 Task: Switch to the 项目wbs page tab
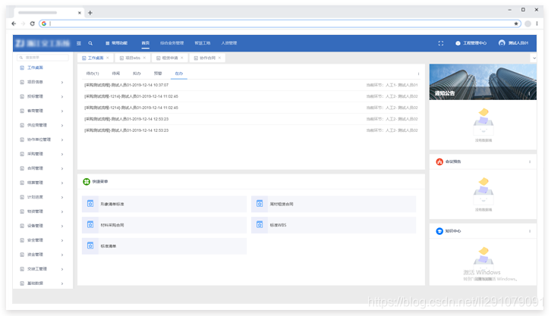pos(133,58)
